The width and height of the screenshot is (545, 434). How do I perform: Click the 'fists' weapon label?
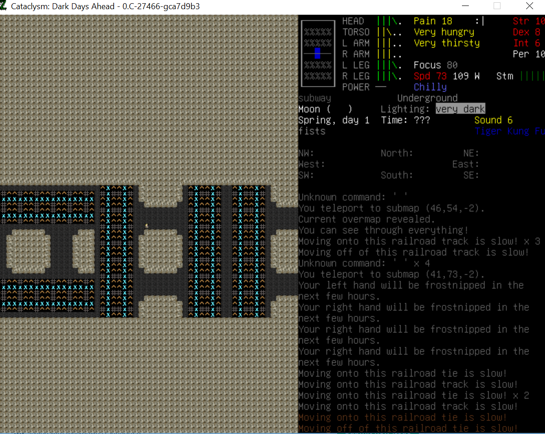pyautogui.click(x=312, y=131)
